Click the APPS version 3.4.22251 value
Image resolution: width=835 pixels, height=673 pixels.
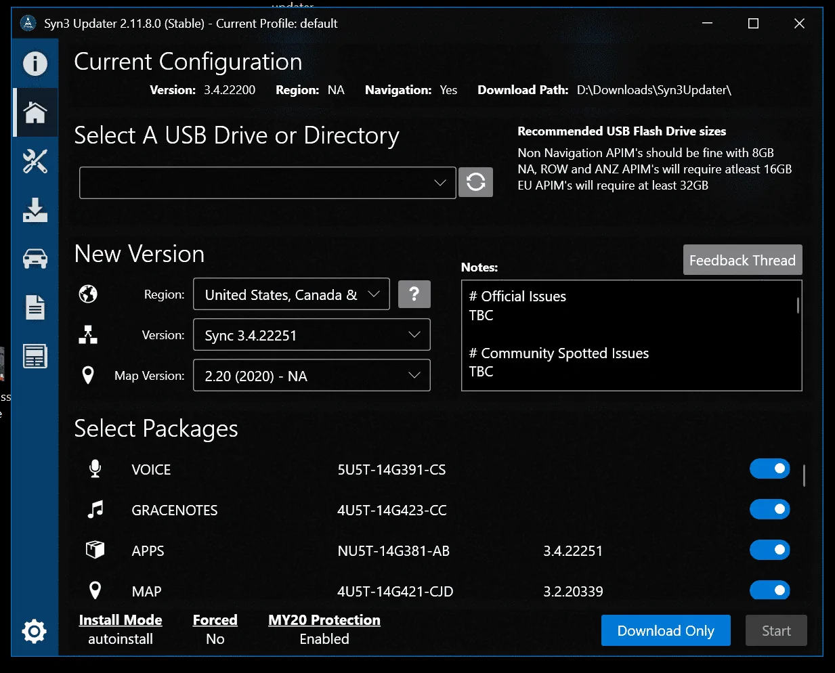(573, 551)
